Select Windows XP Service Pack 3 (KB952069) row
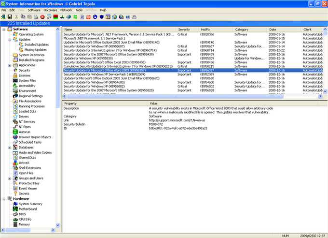Image resolution: width=328 pixels, height=238 pixels. (x=193, y=74)
